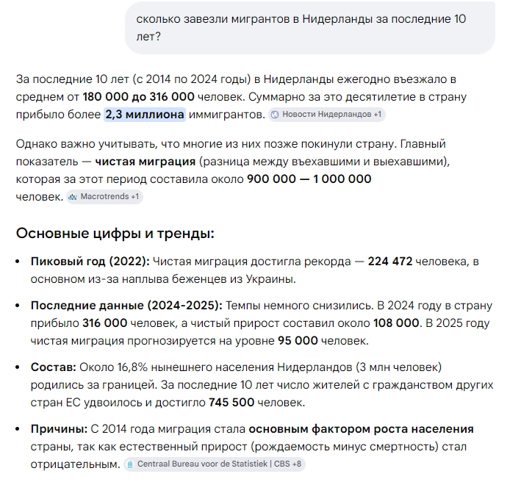This screenshot has height=482, width=521.
Task: Click the Centraal Bureau voor de Statistiek favicon
Action: coord(129,464)
